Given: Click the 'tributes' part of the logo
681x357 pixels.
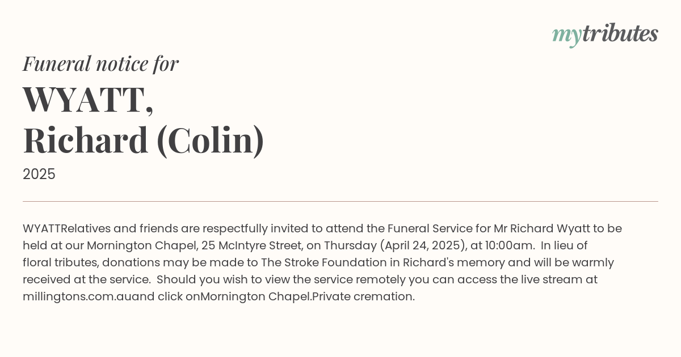Looking at the screenshot, I should (x=620, y=33).
